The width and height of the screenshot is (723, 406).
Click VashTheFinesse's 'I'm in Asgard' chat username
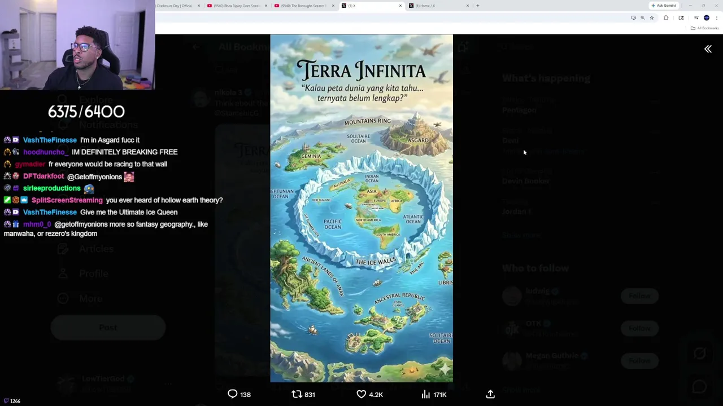50,140
